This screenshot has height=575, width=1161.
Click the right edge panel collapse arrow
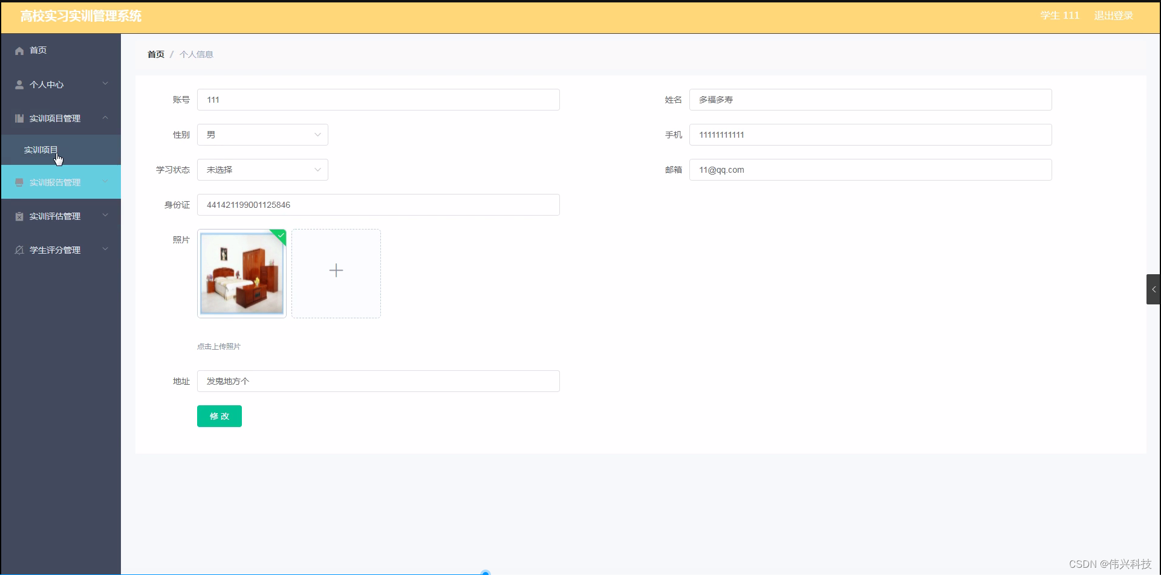pyautogui.click(x=1154, y=289)
